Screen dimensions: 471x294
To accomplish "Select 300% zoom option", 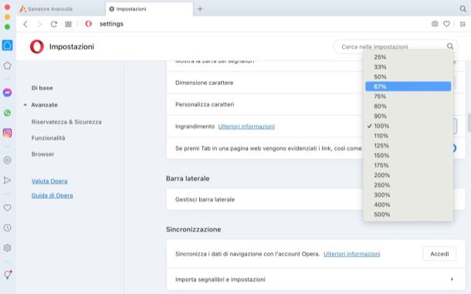I will coord(408,195).
